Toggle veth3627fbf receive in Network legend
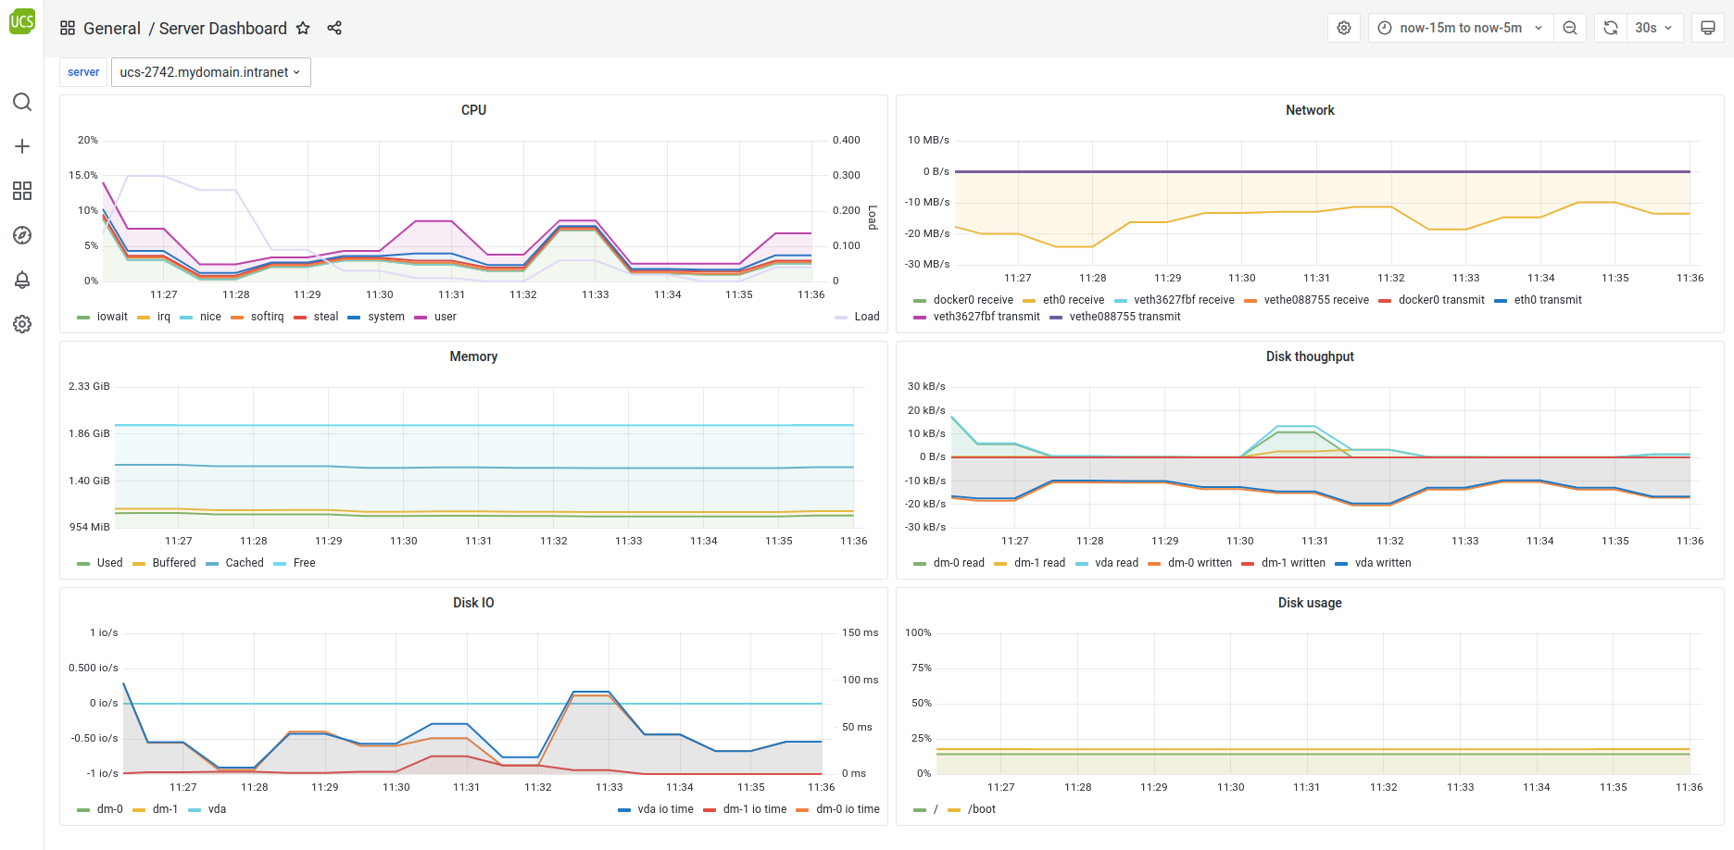 [1184, 300]
